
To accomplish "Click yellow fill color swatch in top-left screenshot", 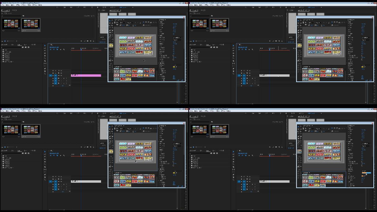I will (174, 67).
